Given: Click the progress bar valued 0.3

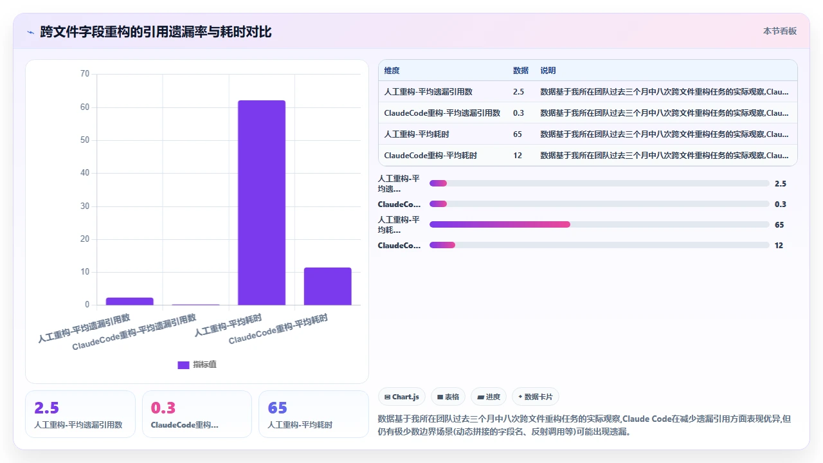Looking at the screenshot, I should [599, 204].
